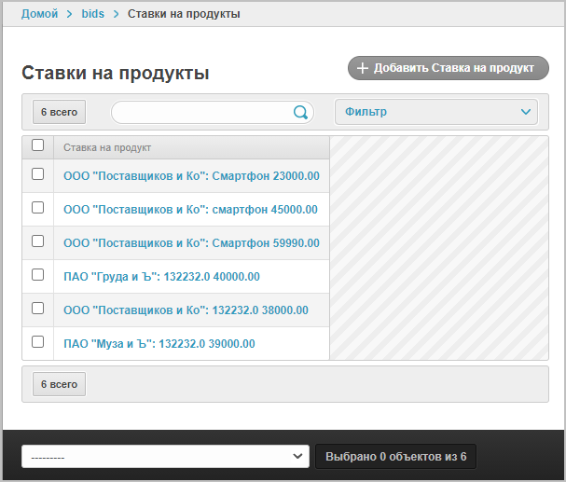Go to Домой in the breadcrumb
566x482 pixels.
(39, 14)
